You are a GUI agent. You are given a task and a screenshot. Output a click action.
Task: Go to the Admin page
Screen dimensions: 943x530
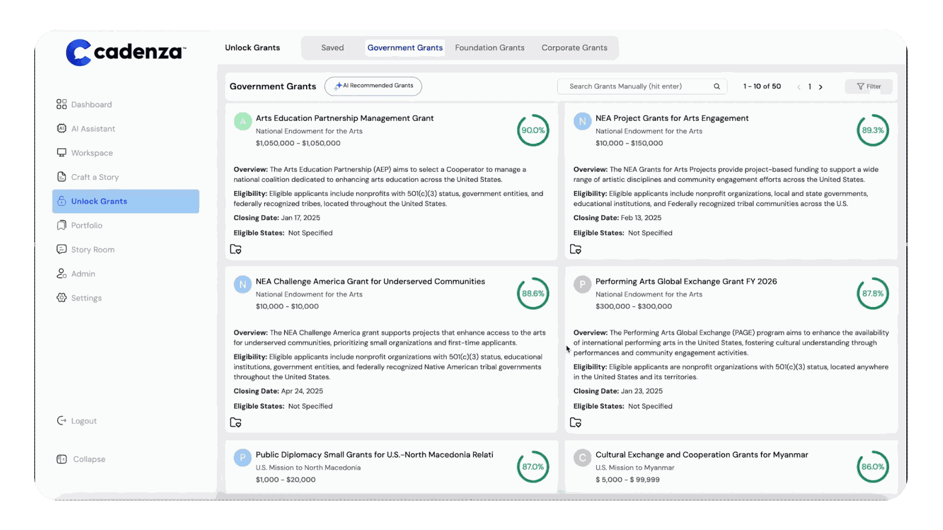[76, 274]
